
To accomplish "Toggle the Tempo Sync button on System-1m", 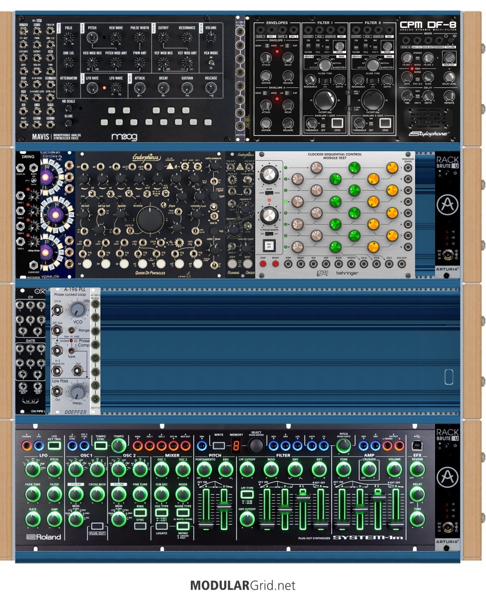I will [100, 445].
